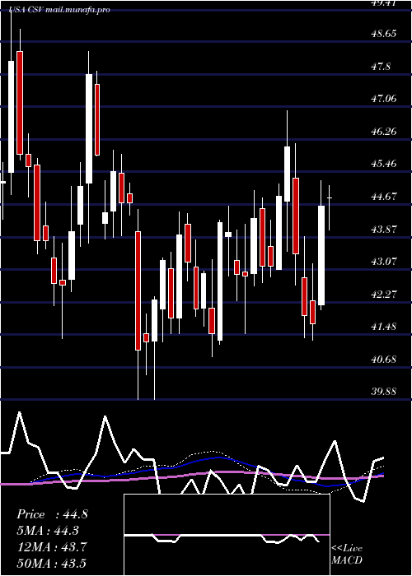This screenshot has width=412, height=576.
Task: Click the 'Price : 44.8' readout
Action: tap(52, 514)
